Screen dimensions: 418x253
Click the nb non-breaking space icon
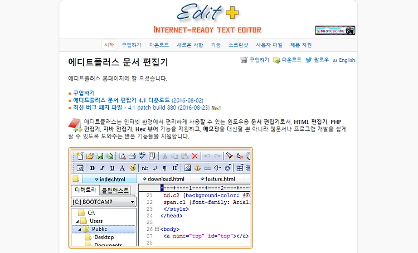pyautogui.click(x=145, y=168)
